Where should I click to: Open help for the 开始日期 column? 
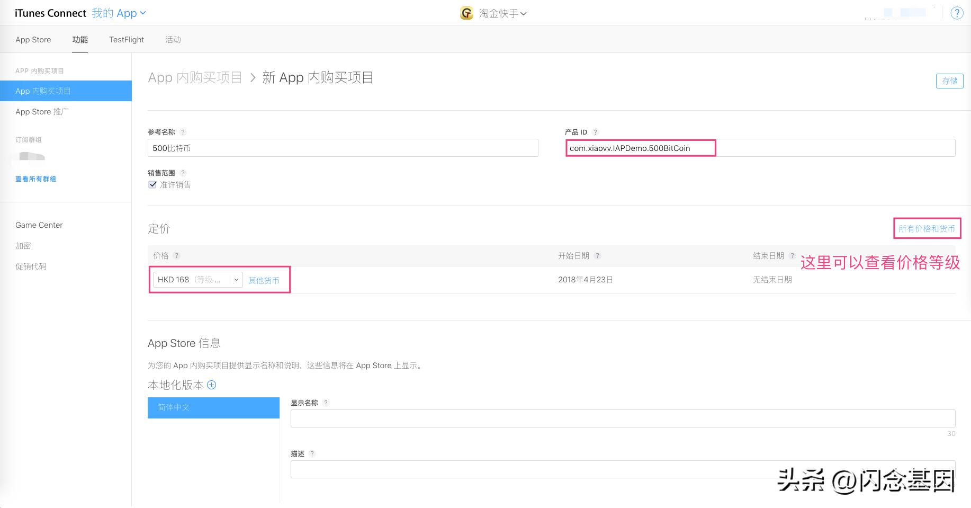tap(598, 255)
